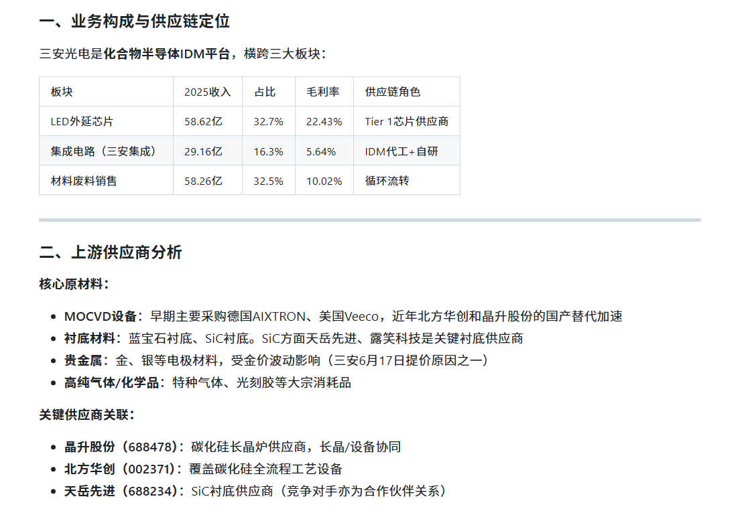This screenshot has width=746, height=517.
Task: Click the 板块 column header
Action: coord(62,92)
